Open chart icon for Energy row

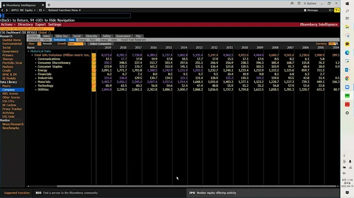click(x=94, y=71)
